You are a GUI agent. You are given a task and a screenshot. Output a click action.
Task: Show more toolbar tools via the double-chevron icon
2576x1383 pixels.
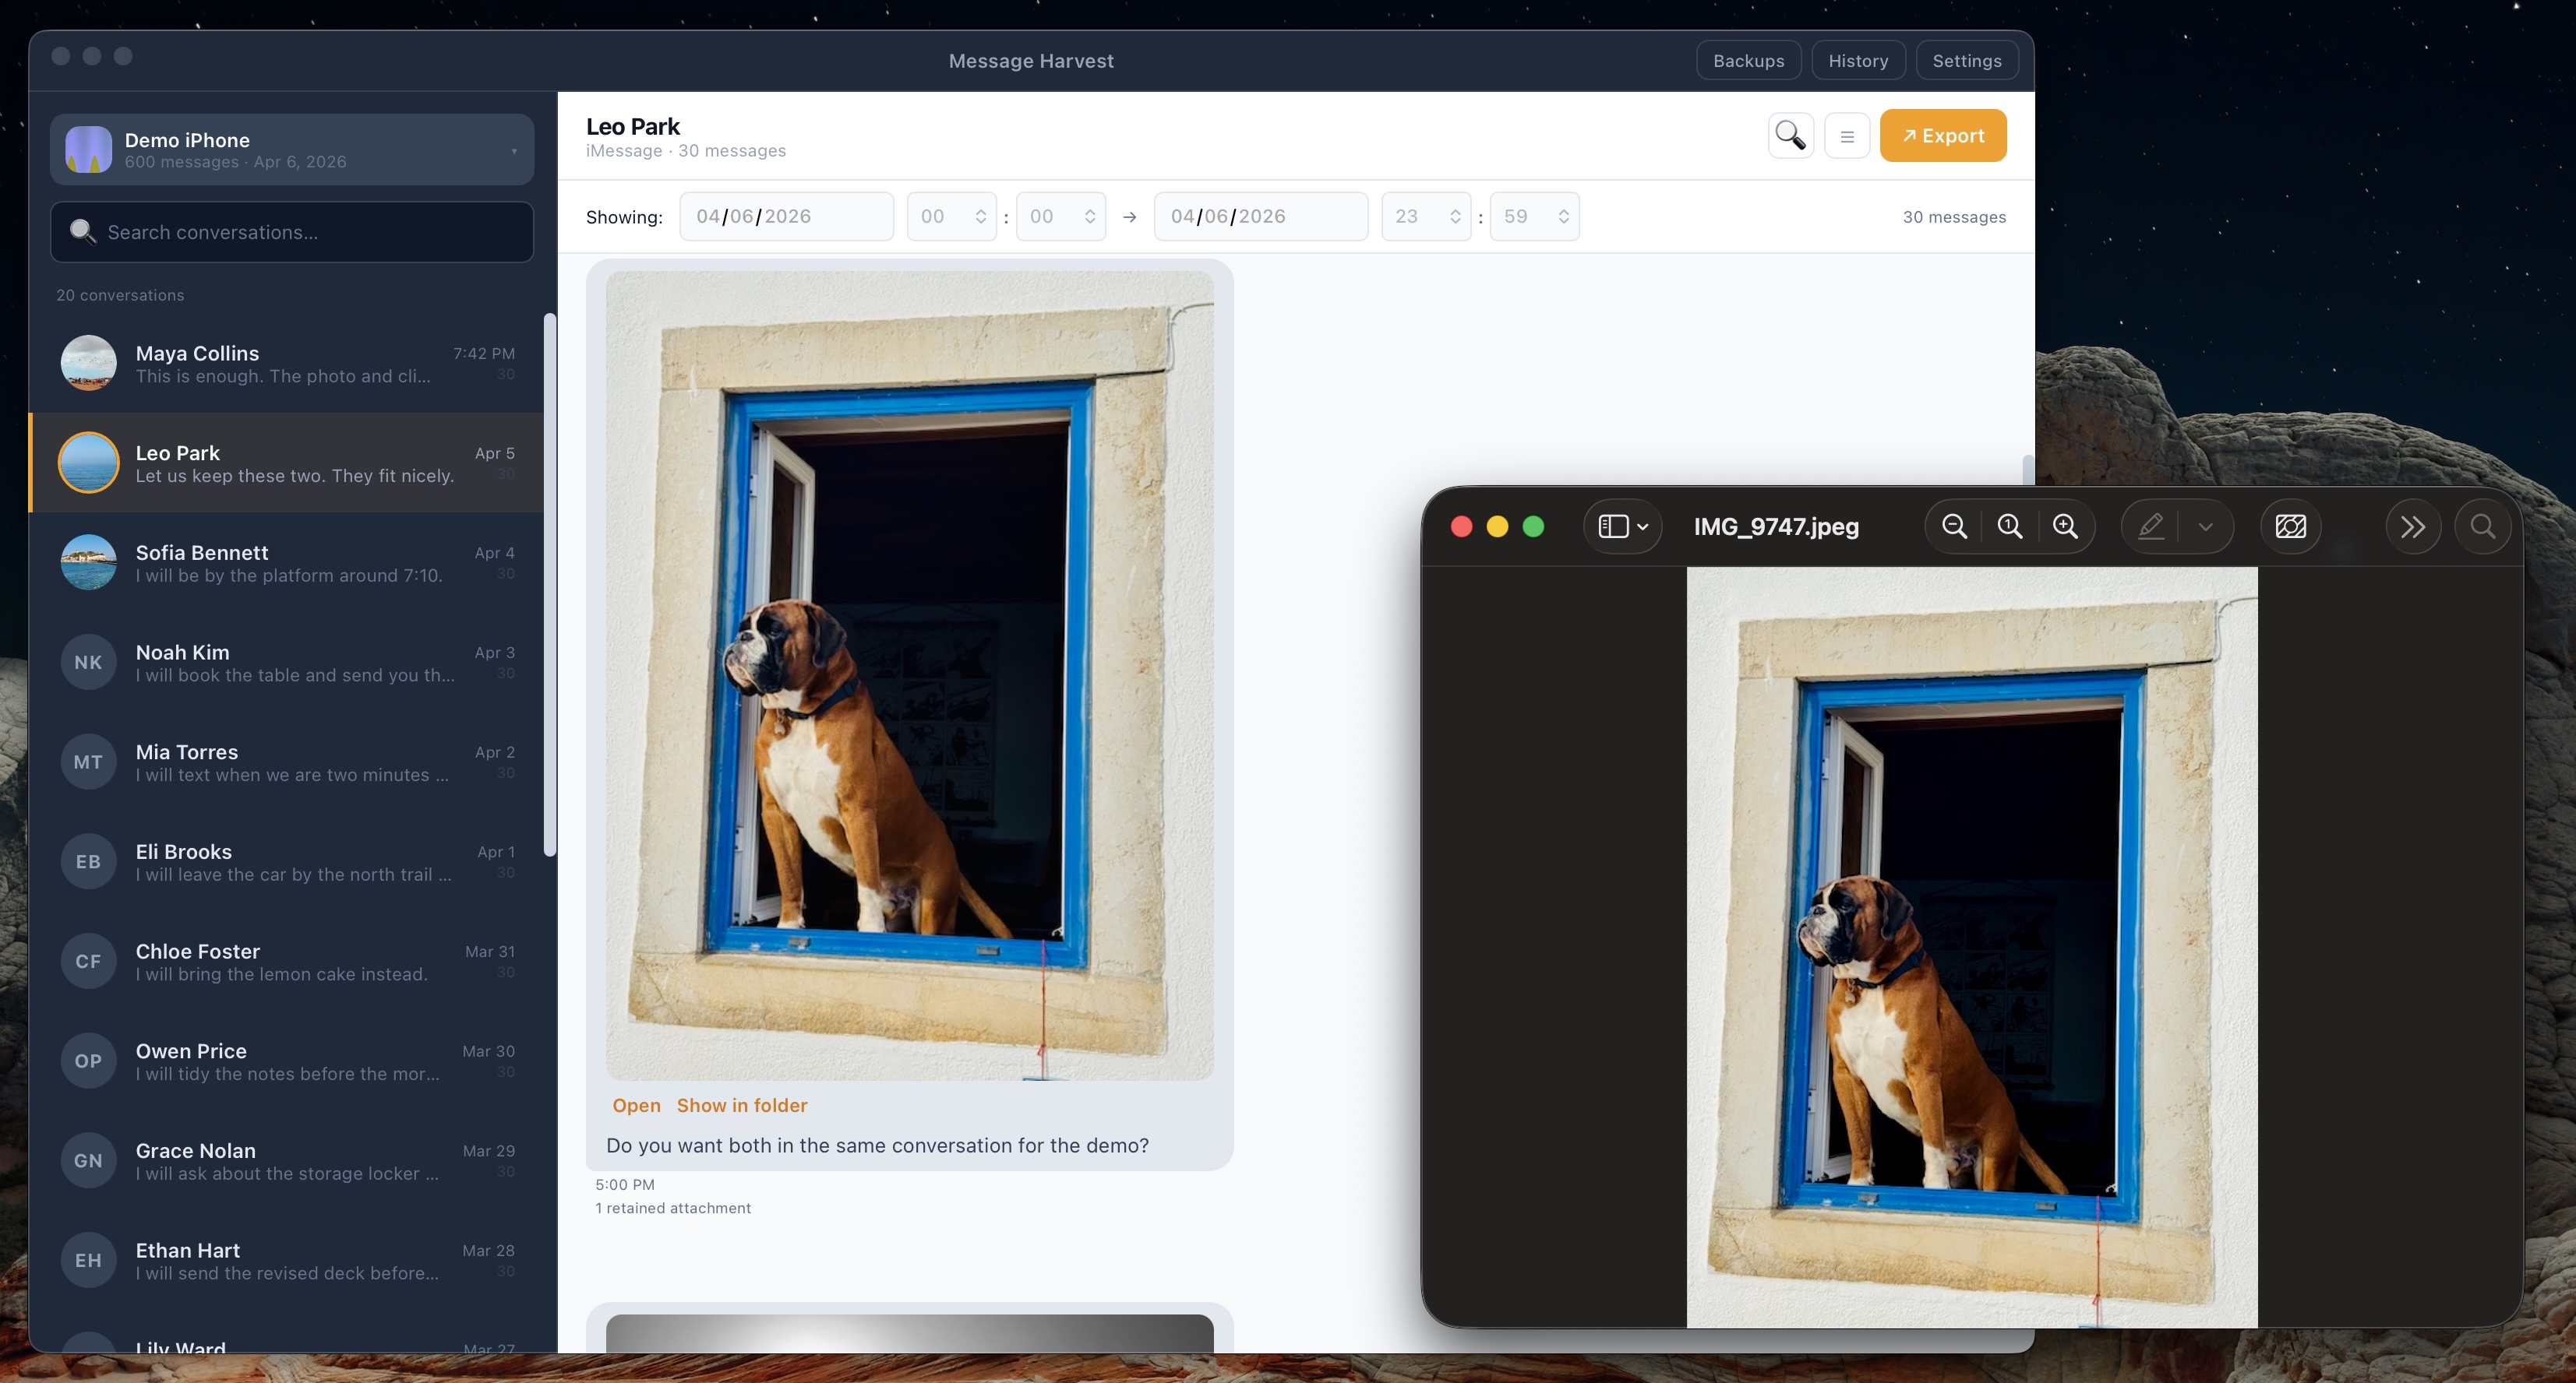click(x=2414, y=526)
